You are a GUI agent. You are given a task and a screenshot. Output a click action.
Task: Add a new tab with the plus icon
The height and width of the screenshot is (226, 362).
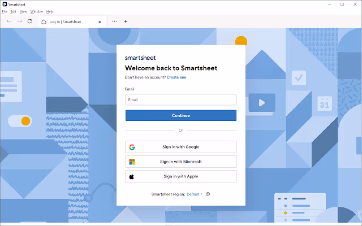(126, 21)
